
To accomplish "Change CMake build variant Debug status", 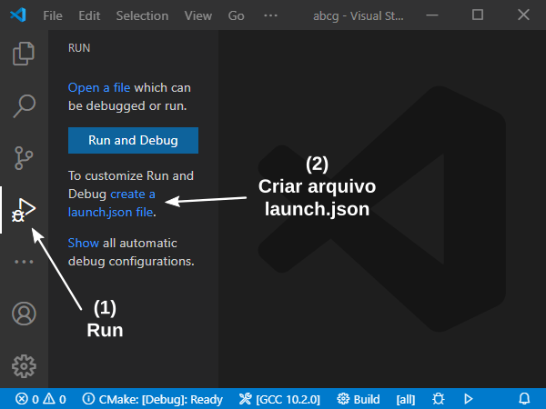I will [x=153, y=399].
